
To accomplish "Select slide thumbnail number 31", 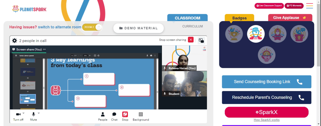I will coord(28,85).
